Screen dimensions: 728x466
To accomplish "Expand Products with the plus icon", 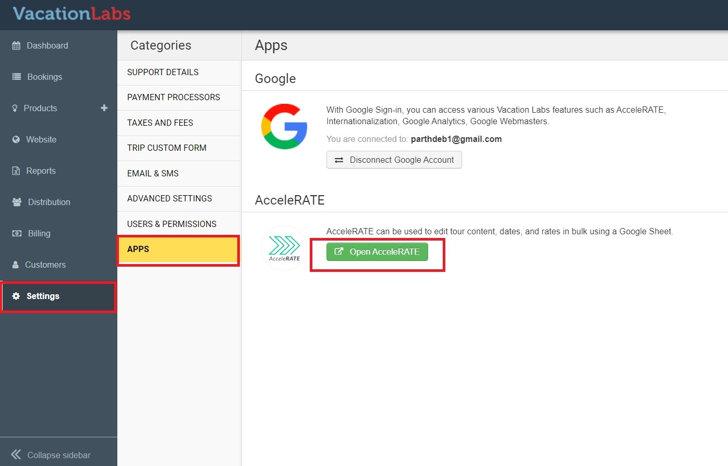I will pyautogui.click(x=104, y=108).
